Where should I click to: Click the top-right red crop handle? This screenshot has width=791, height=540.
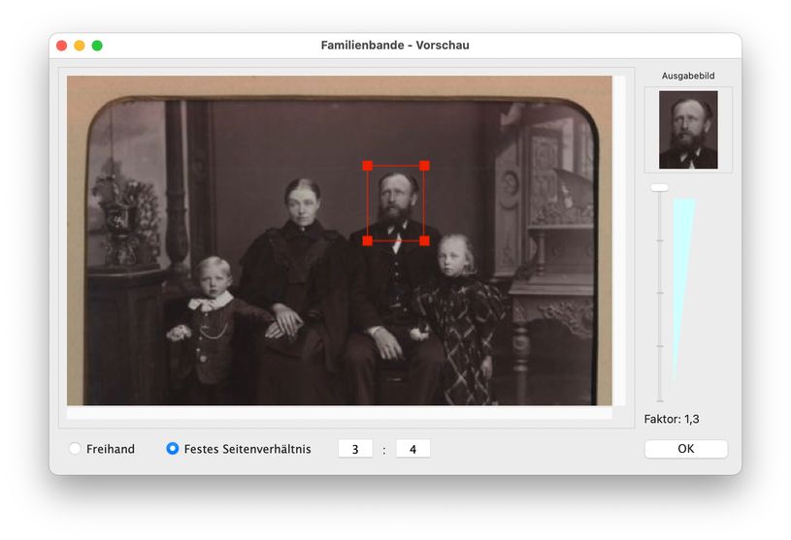424,166
